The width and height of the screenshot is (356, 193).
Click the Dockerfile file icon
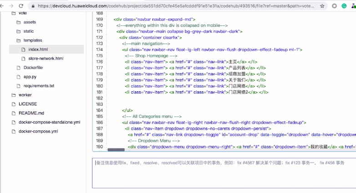[18, 68]
